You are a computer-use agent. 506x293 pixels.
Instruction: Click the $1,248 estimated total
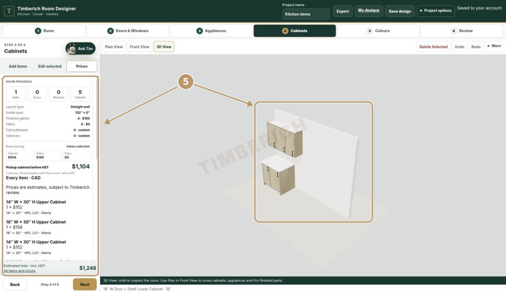(87, 268)
